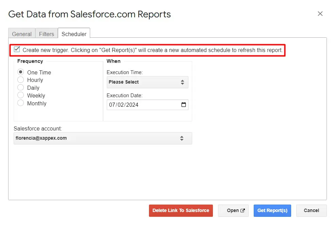Expand the Execution Time dropdown
The width and height of the screenshot is (334, 227).
point(147,82)
